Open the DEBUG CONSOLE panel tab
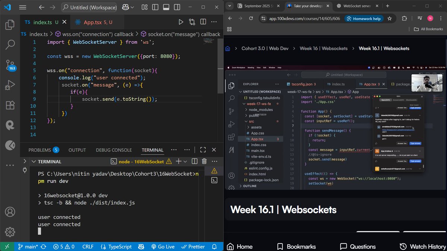This screenshot has height=251, width=447. (114, 150)
